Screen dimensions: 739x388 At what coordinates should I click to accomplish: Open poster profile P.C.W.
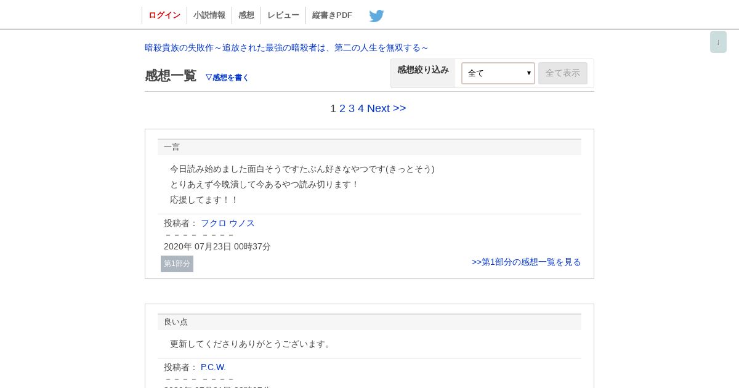click(x=213, y=367)
